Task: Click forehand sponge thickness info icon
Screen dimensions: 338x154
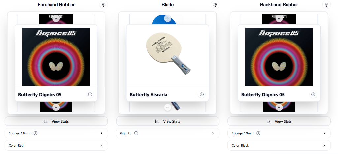Action: point(36,133)
